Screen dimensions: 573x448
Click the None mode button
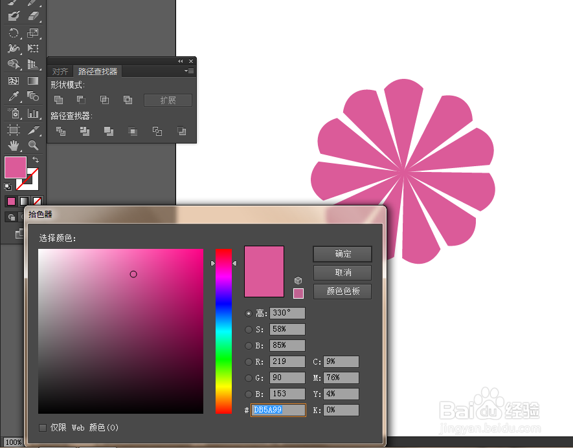pyautogui.click(x=37, y=201)
